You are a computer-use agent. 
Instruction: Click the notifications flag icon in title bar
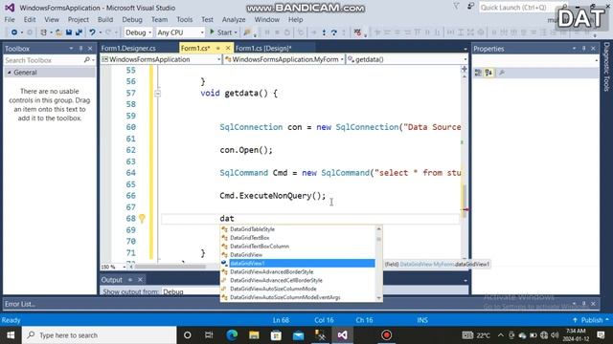(456, 7)
